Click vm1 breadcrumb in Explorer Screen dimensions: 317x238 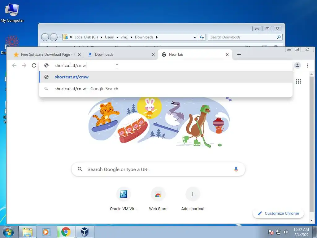coord(124,37)
